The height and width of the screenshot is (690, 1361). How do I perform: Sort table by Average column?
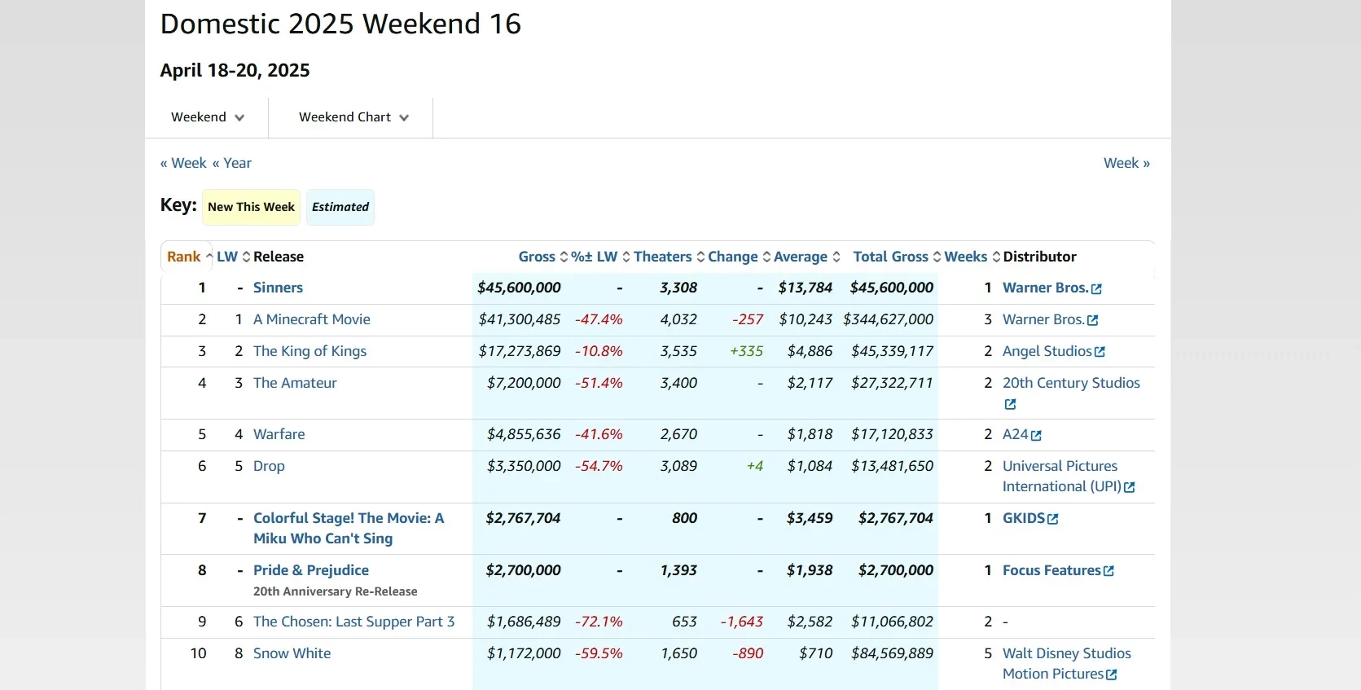(800, 257)
